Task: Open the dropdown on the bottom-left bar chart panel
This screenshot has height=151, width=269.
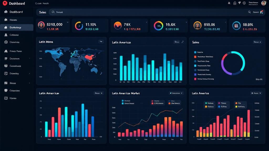Action: (x=99, y=93)
